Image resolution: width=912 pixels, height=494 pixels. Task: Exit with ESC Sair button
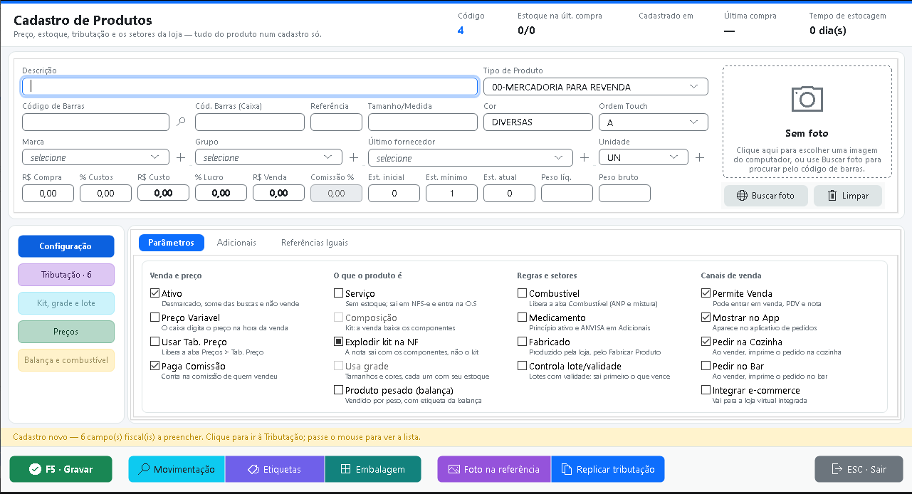pyautogui.click(x=859, y=469)
